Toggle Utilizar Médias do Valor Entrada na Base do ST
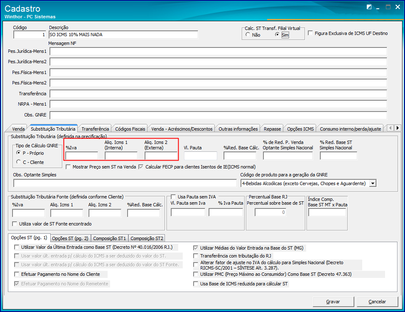This screenshot has height=312, width=405. pyautogui.click(x=196, y=248)
